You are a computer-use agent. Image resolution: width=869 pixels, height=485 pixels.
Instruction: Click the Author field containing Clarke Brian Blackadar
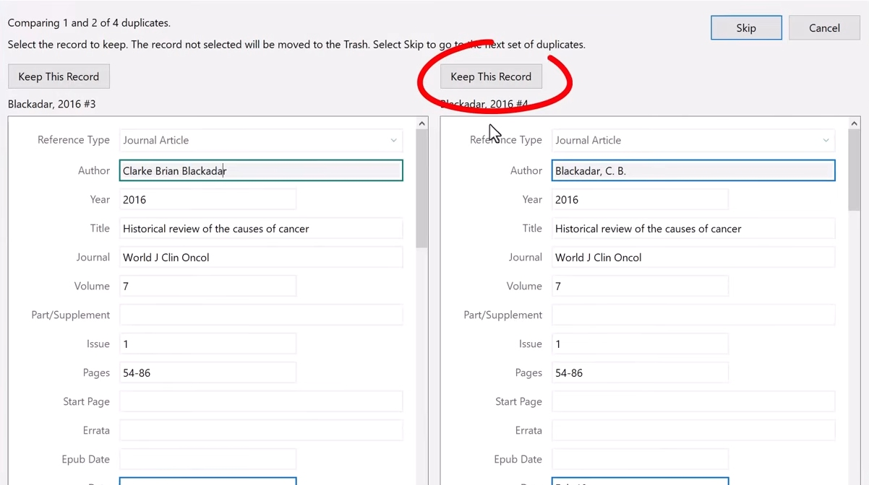tap(260, 171)
